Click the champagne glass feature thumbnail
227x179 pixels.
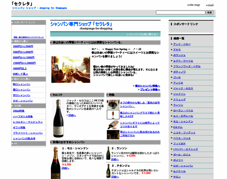tap(113, 115)
